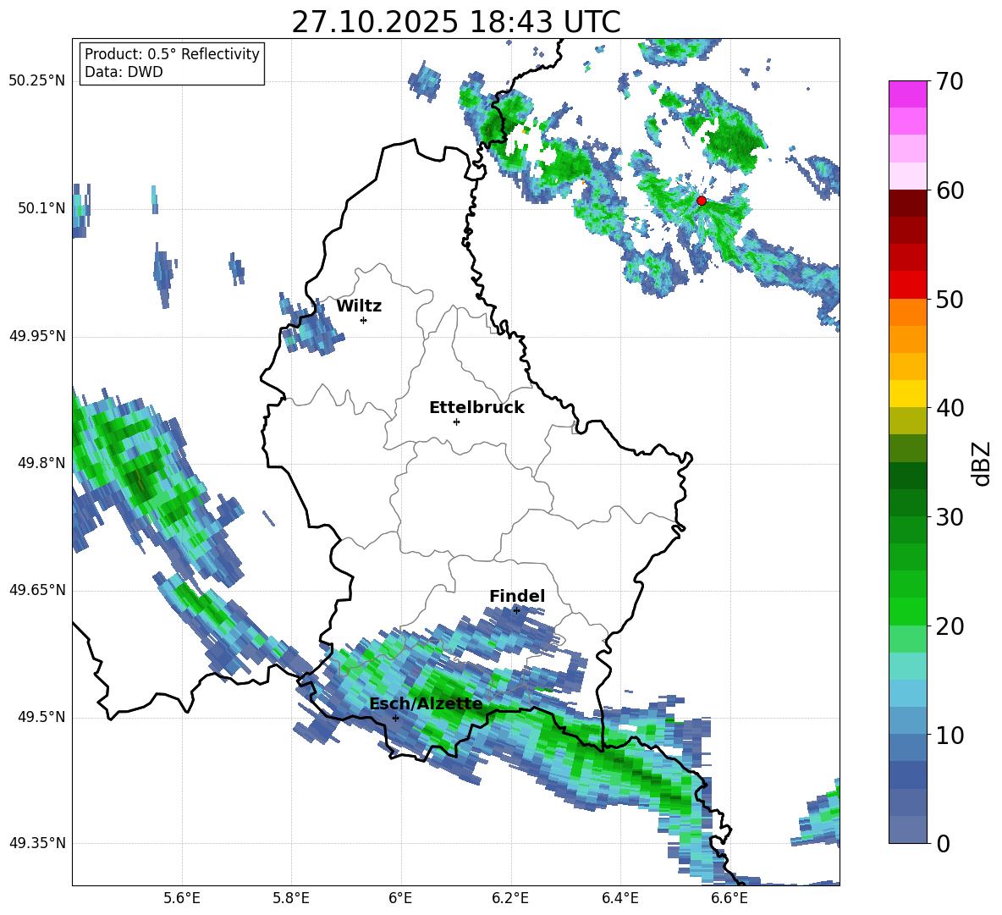Click the Wiltz station cross marker
The image size is (1002, 915).
point(364,320)
